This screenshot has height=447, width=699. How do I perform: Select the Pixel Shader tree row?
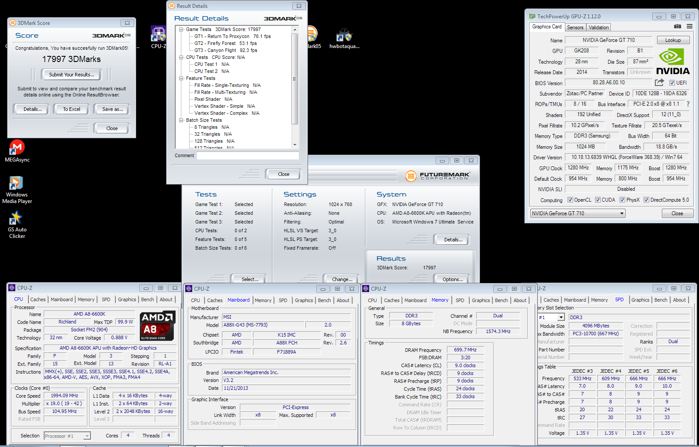click(x=213, y=99)
